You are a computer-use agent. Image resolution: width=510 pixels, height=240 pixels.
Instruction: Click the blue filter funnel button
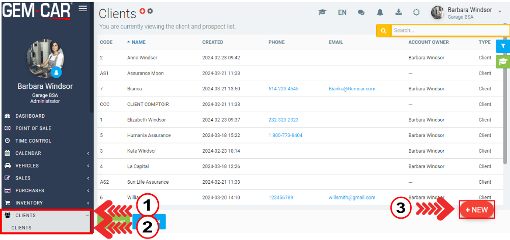(502, 46)
